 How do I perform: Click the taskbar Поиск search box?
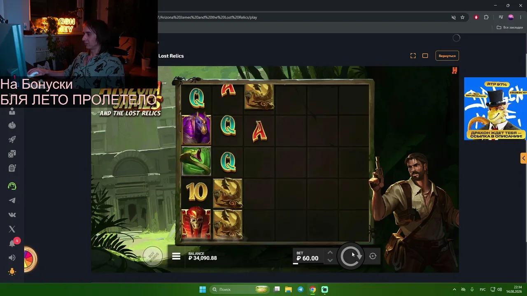click(240, 289)
